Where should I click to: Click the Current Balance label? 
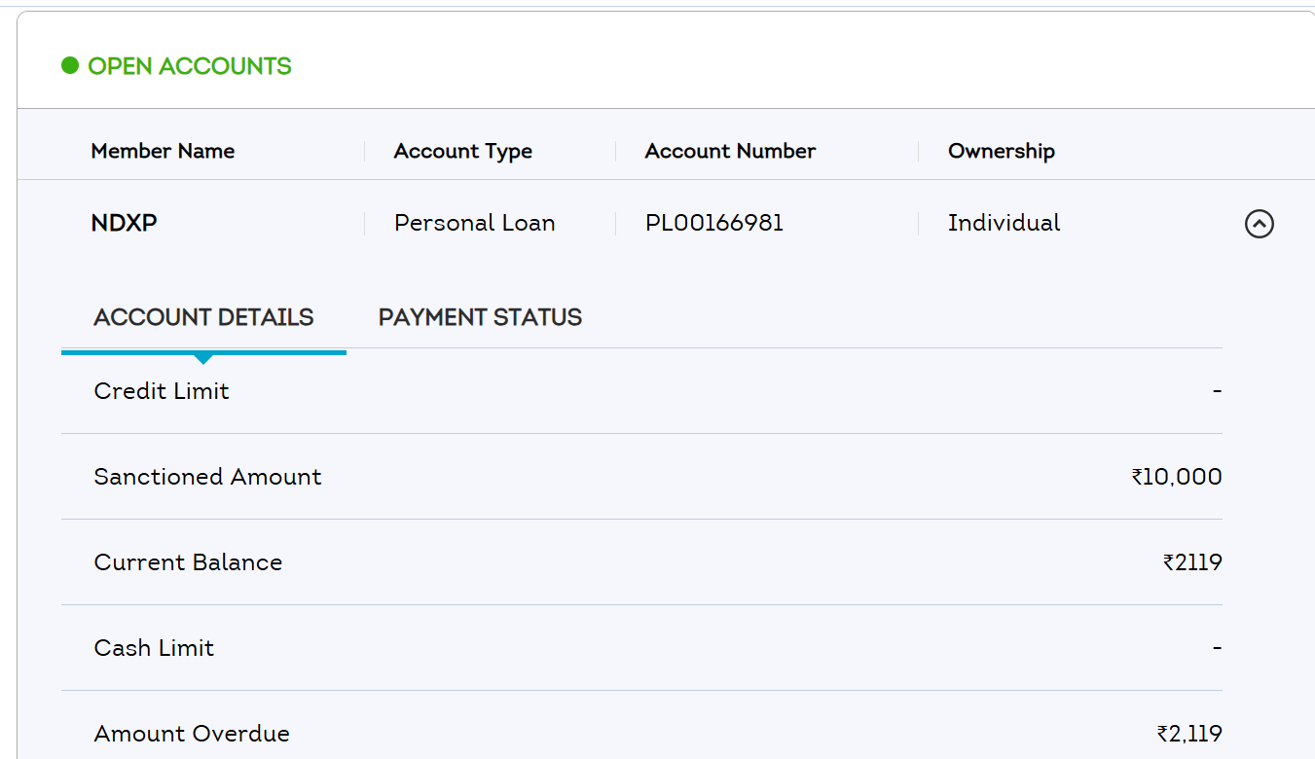(188, 562)
